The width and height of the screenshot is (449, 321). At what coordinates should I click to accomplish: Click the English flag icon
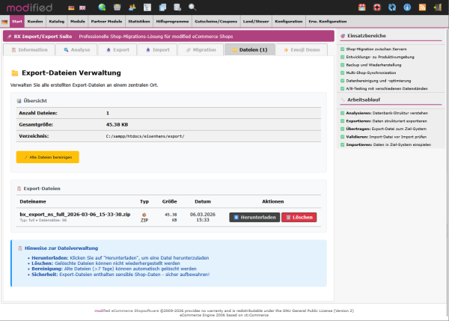point(81,7)
